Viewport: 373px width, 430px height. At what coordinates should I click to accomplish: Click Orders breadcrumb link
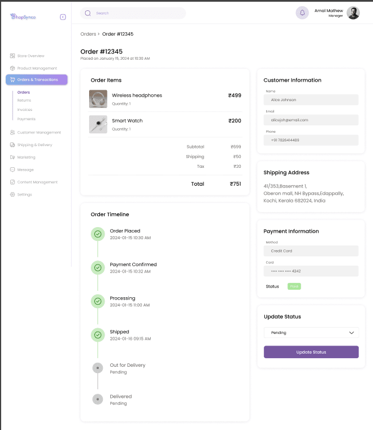88,34
